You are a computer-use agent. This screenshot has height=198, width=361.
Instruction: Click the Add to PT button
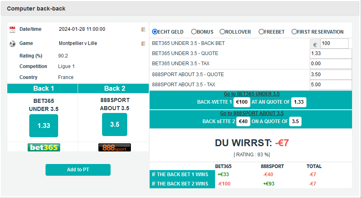(78, 170)
